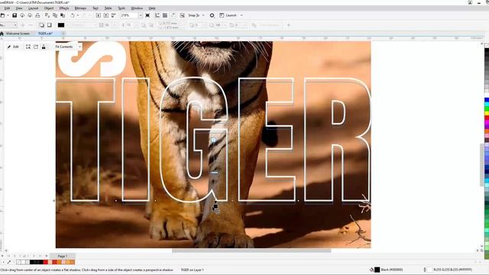Toggle the Lock Contents padlock icon
This screenshot has height=275, width=489.
(x=44, y=47)
